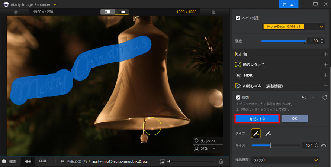Switch to grid thumbnail view icon
Viewport: 331px width, 167px height.
[x=28, y=161]
